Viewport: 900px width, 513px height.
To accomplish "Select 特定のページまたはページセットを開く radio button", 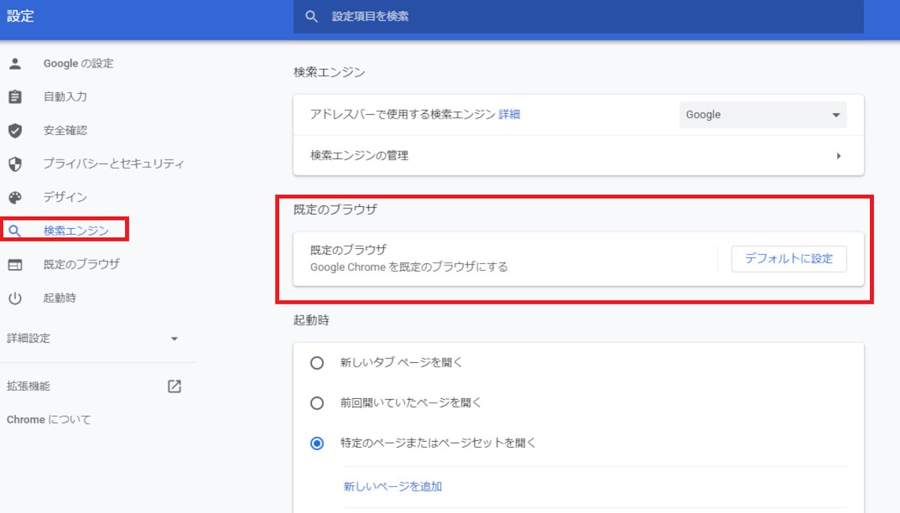I will (x=317, y=443).
